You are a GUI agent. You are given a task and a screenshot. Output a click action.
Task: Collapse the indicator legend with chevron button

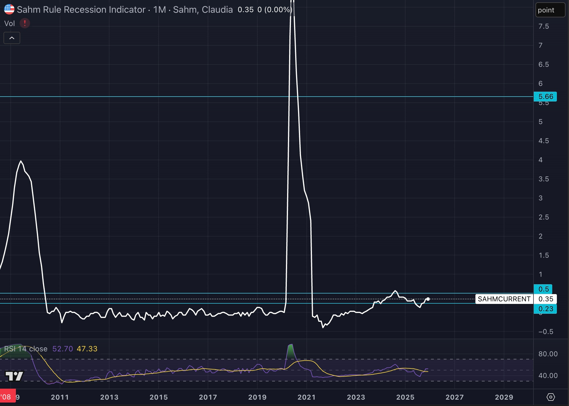click(12, 38)
